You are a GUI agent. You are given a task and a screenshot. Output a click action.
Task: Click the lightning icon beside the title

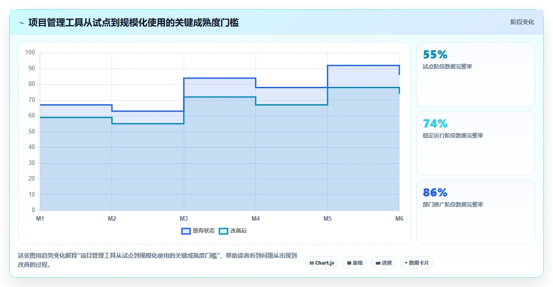point(21,23)
